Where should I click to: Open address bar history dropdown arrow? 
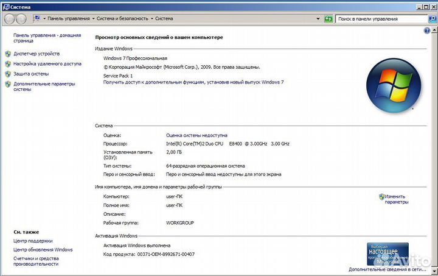[318, 19]
